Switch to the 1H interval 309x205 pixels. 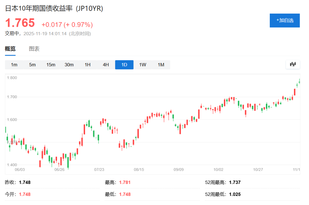88,64
